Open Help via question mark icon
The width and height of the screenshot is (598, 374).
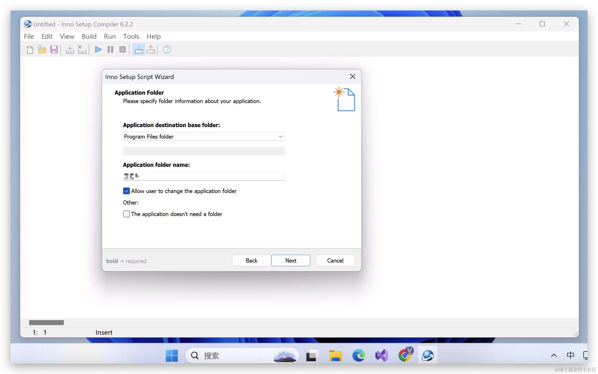coord(167,49)
